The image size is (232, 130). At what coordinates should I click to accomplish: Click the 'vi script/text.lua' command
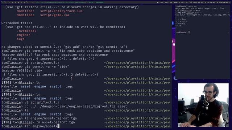tap(42, 103)
